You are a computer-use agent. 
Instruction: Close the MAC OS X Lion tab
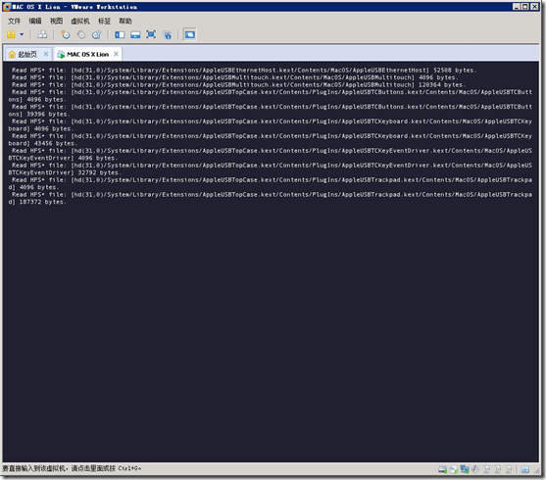[x=117, y=54]
